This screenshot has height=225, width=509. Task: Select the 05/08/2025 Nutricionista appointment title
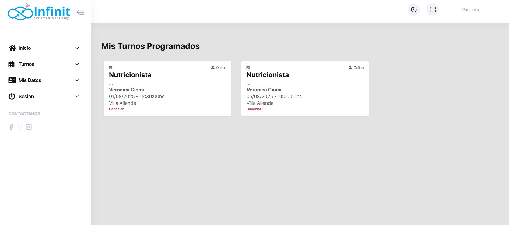pos(268,75)
